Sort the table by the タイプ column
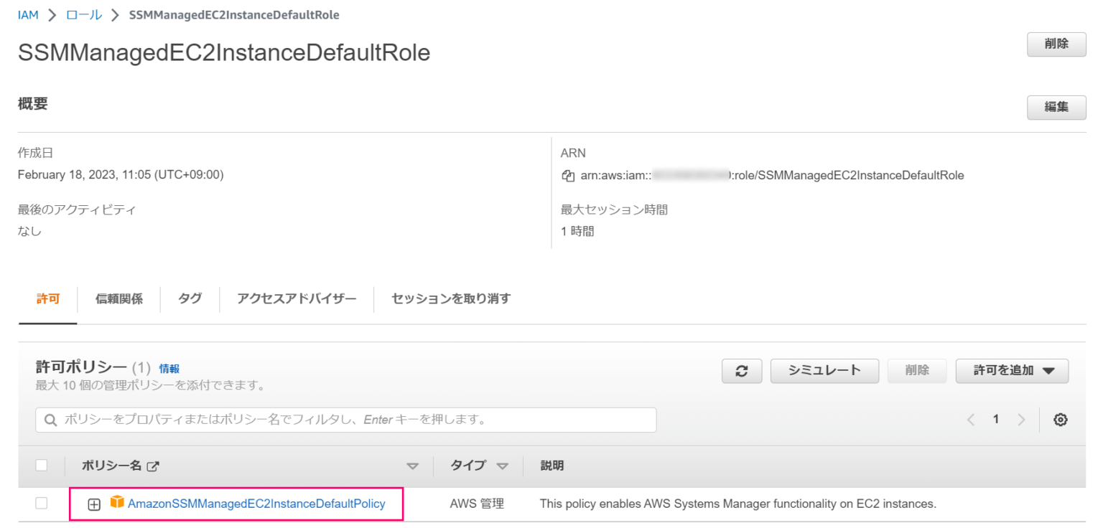Viewport: 1103px width, 528px height. pos(503,465)
